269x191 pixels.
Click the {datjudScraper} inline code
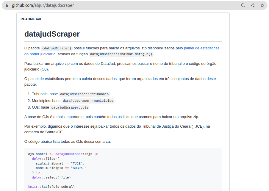57,48
